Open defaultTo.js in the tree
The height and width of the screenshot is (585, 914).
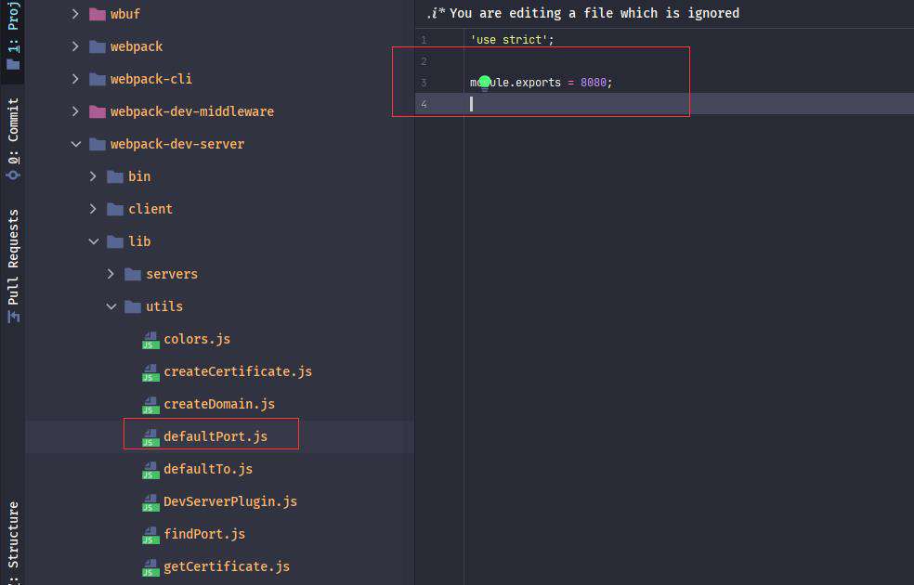click(x=208, y=469)
